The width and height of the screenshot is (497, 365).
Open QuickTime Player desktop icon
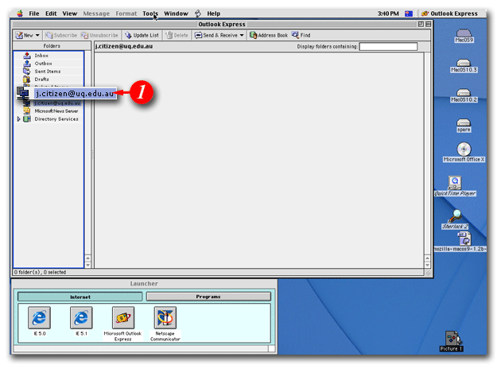(x=455, y=184)
